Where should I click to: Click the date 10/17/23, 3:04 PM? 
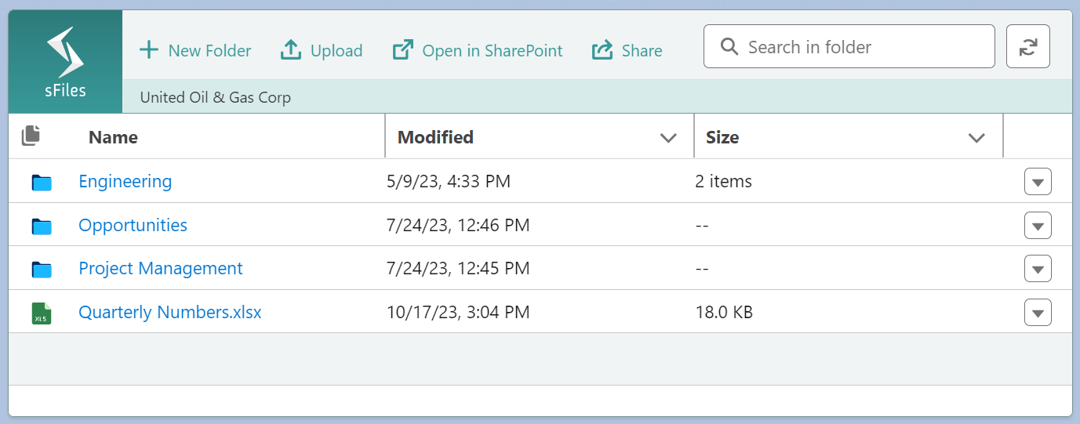pos(458,313)
